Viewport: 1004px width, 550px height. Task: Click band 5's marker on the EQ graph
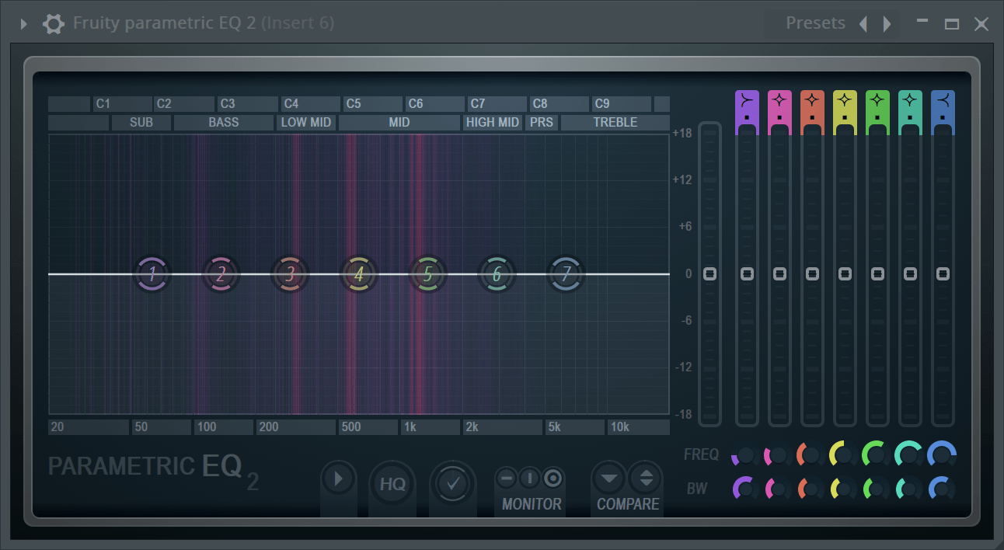tap(428, 273)
